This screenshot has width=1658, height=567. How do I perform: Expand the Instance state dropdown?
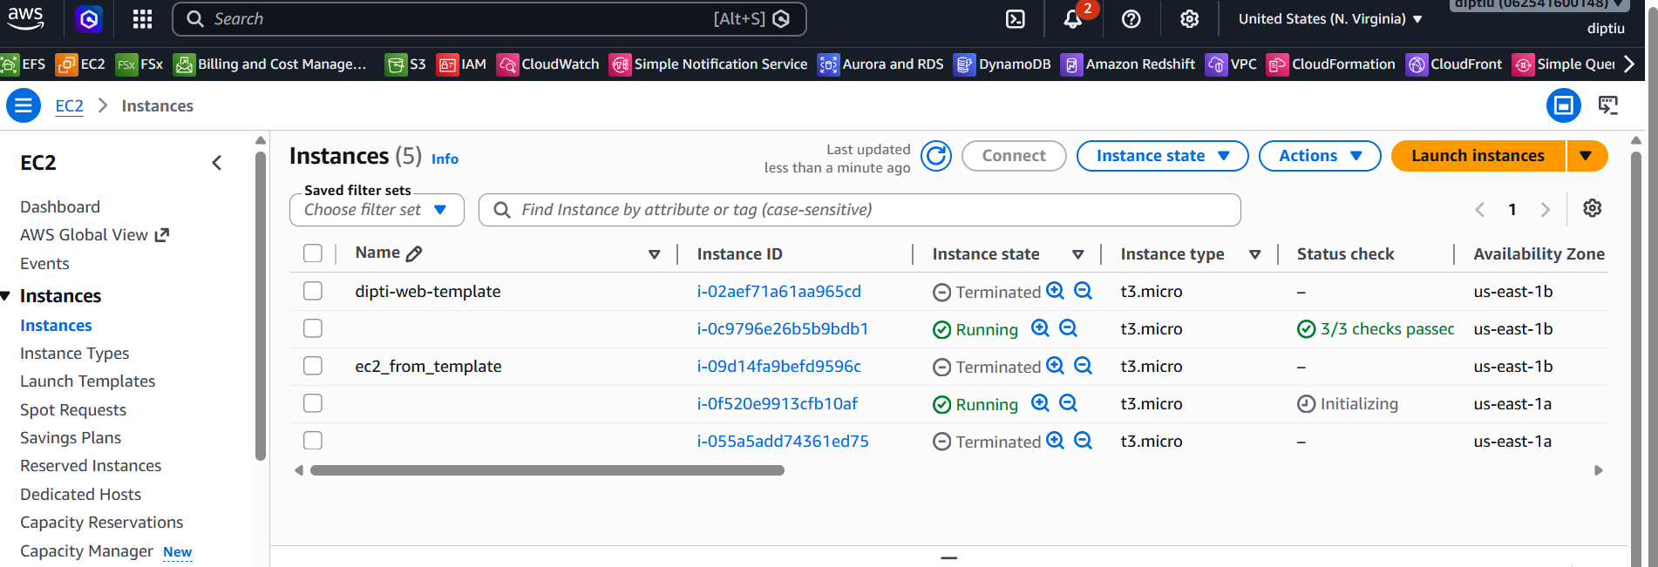(1162, 156)
